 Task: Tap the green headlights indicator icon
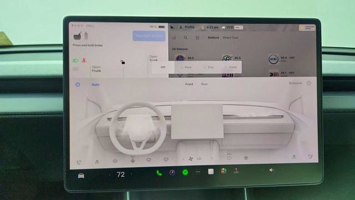point(75,61)
